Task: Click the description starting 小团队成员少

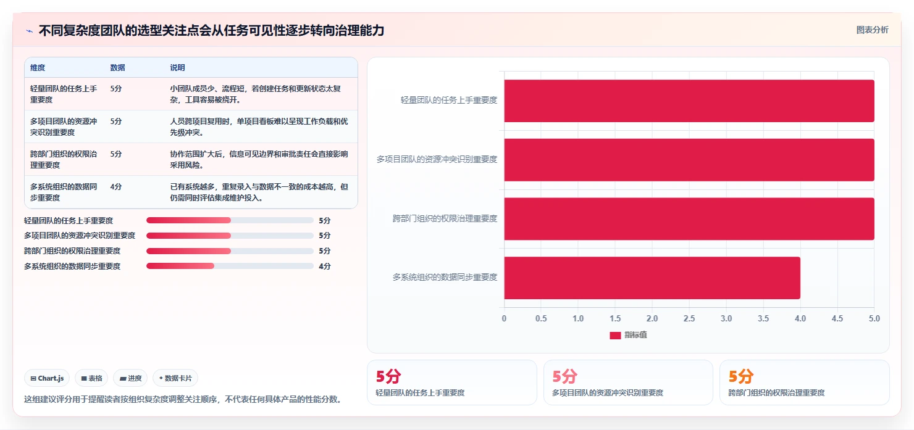Action: [x=259, y=94]
